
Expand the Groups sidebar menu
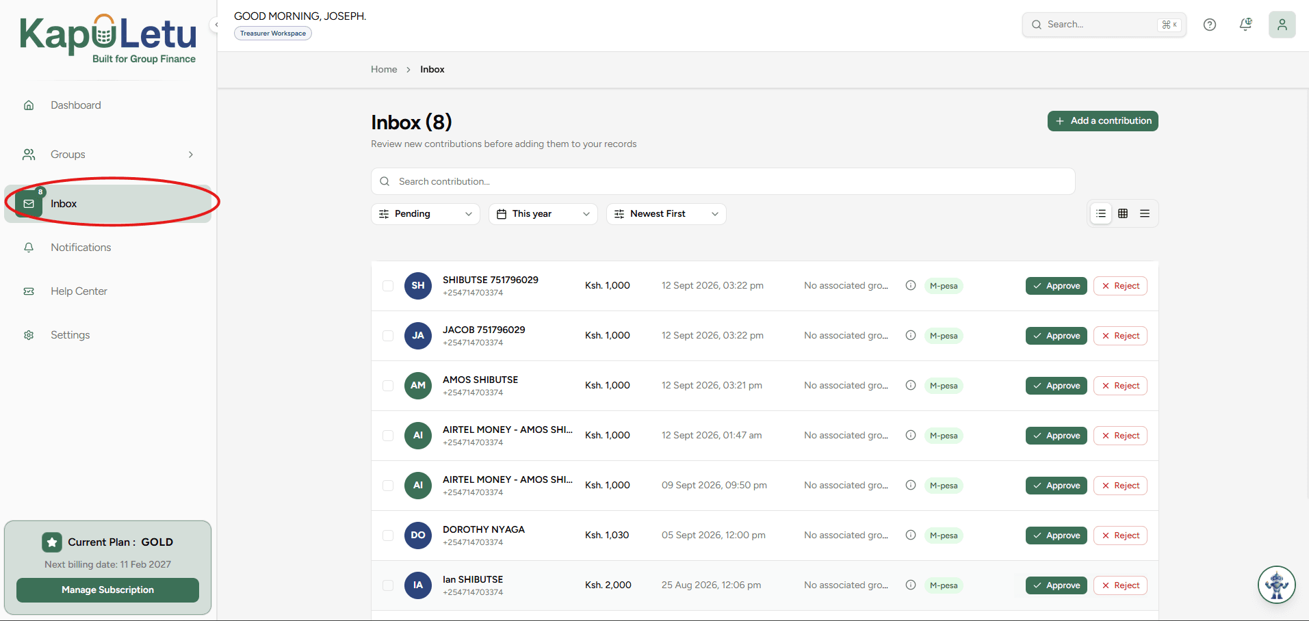pos(108,155)
